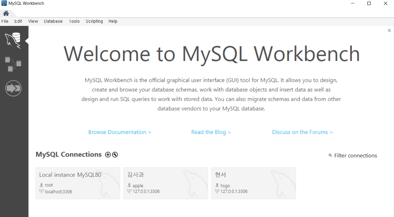
Task: Open the Scripting menu
Action: coord(94,21)
